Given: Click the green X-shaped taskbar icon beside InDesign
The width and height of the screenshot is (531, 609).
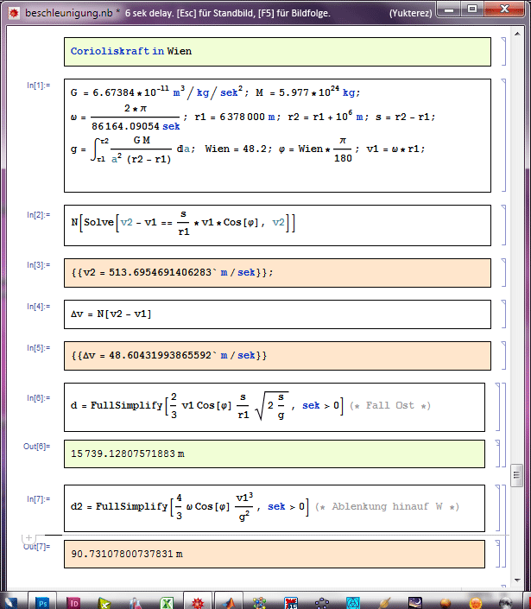Looking at the screenshot, I should [104, 603].
